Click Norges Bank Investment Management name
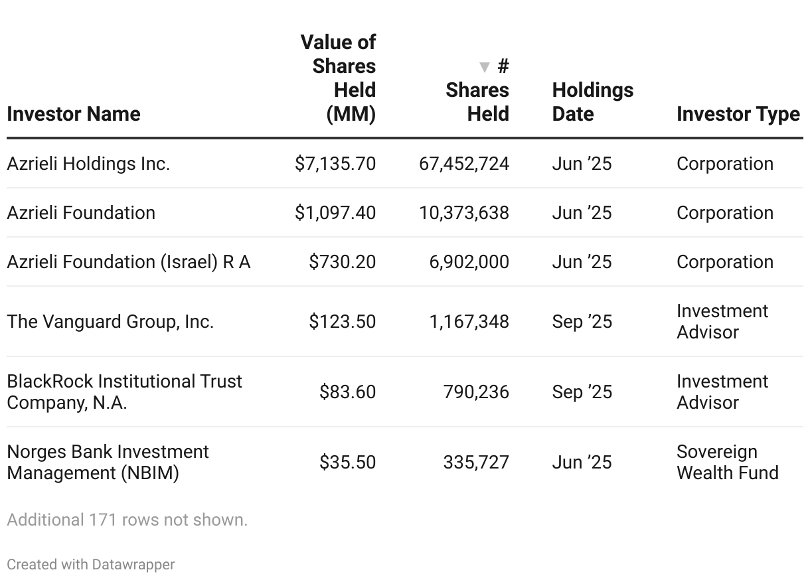The height and width of the screenshot is (580, 810). pos(108,462)
